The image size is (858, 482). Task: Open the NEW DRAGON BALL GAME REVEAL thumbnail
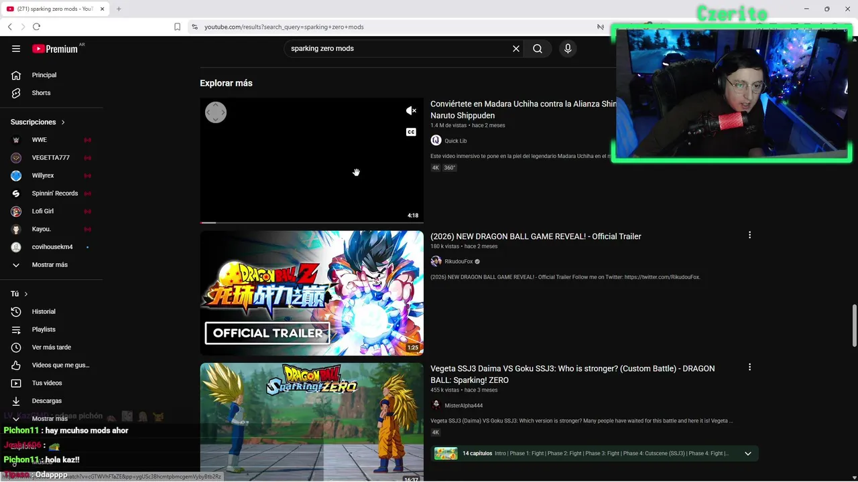[x=312, y=293]
